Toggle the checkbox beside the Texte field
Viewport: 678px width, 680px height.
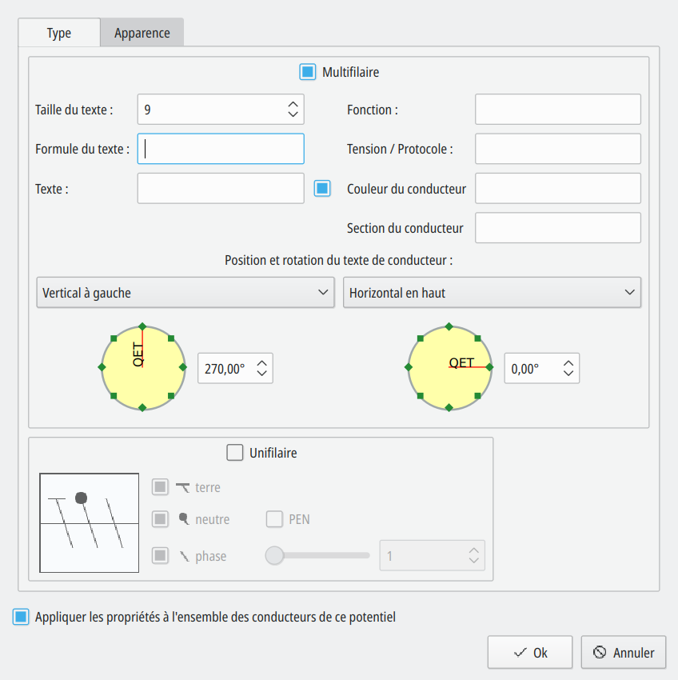pos(322,189)
